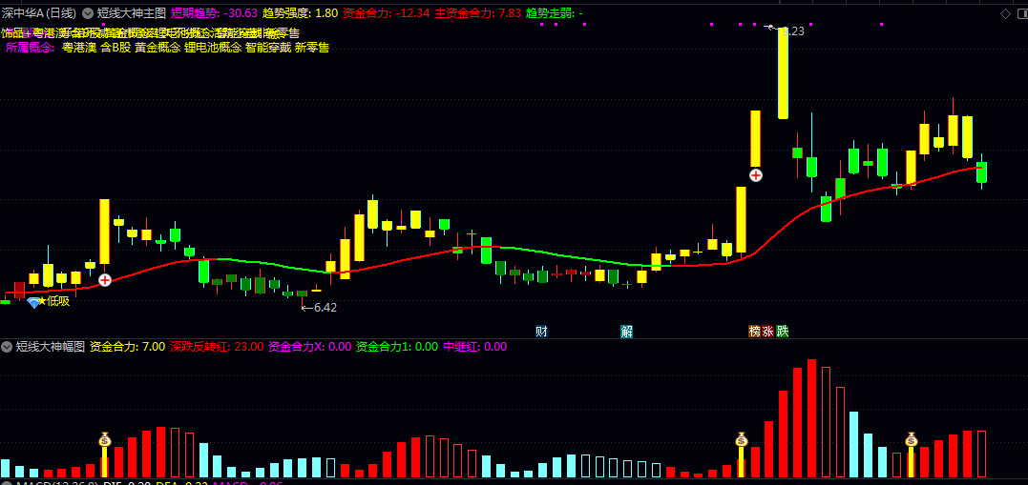Click the ★低吸 signal text
The width and height of the screenshot is (1028, 485).
click(55, 302)
